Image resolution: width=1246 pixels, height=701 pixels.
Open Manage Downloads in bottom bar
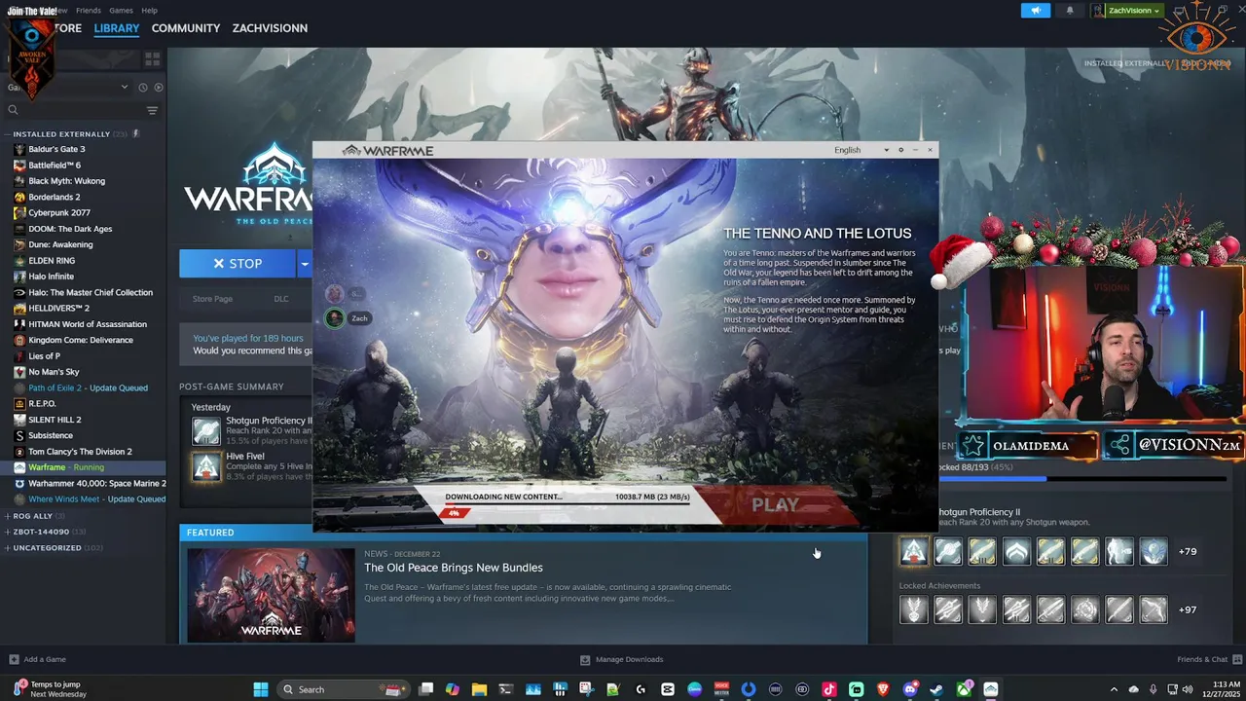(x=621, y=659)
